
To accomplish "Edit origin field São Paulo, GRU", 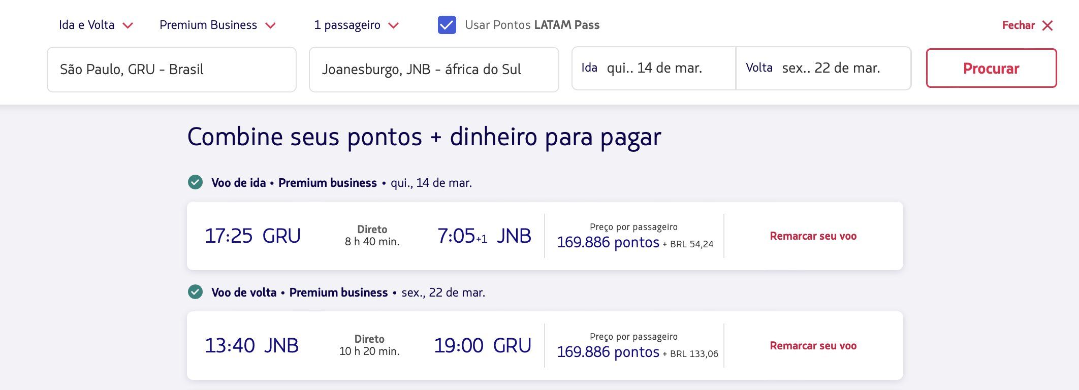I will pos(171,70).
